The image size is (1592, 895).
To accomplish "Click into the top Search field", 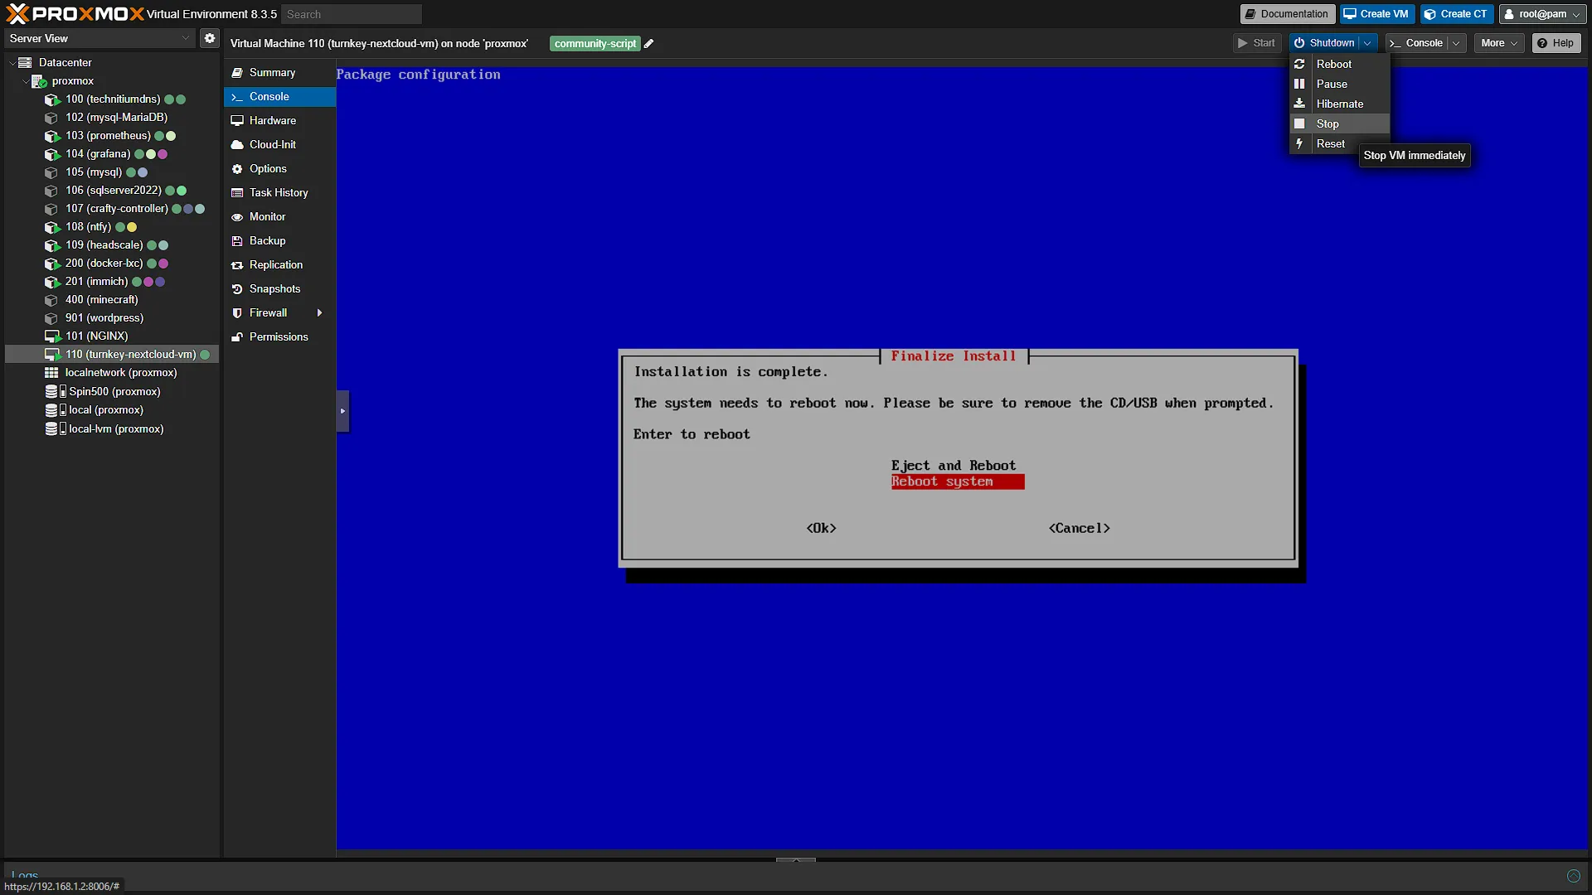I will click(352, 14).
